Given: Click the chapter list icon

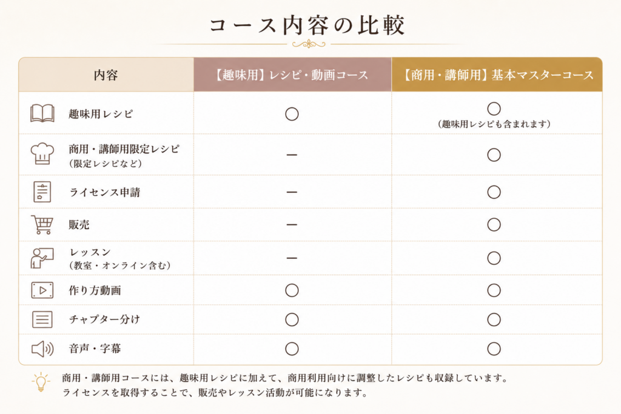Looking at the screenshot, I should coord(42,319).
